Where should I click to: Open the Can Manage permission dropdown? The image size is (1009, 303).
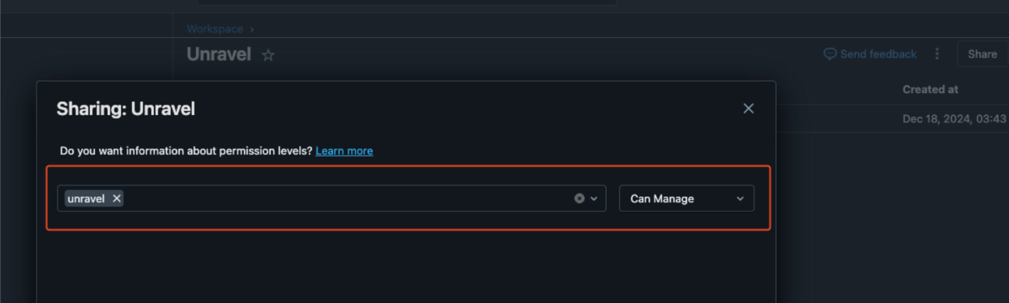pyautogui.click(x=686, y=199)
